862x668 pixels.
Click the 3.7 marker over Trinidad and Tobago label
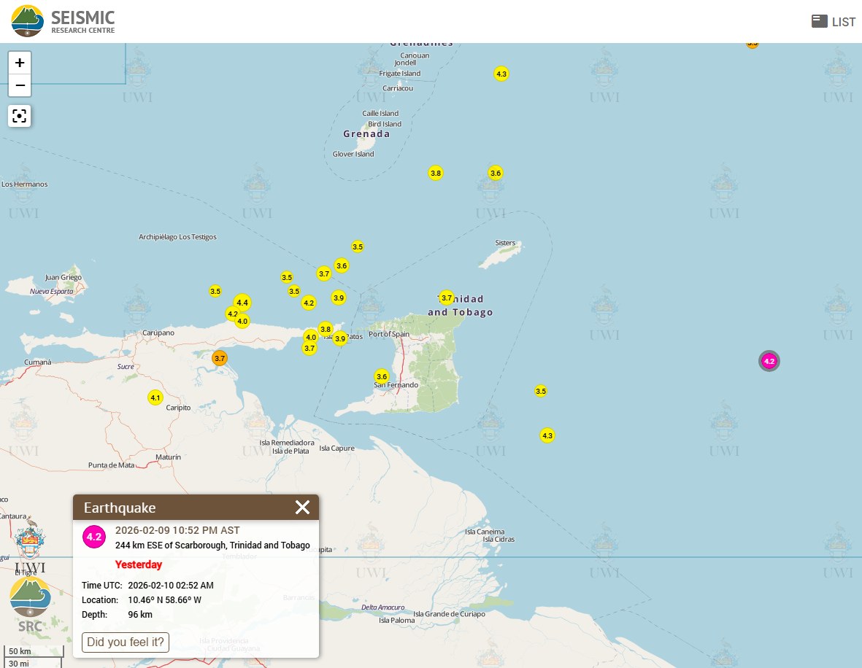click(447, 298)
